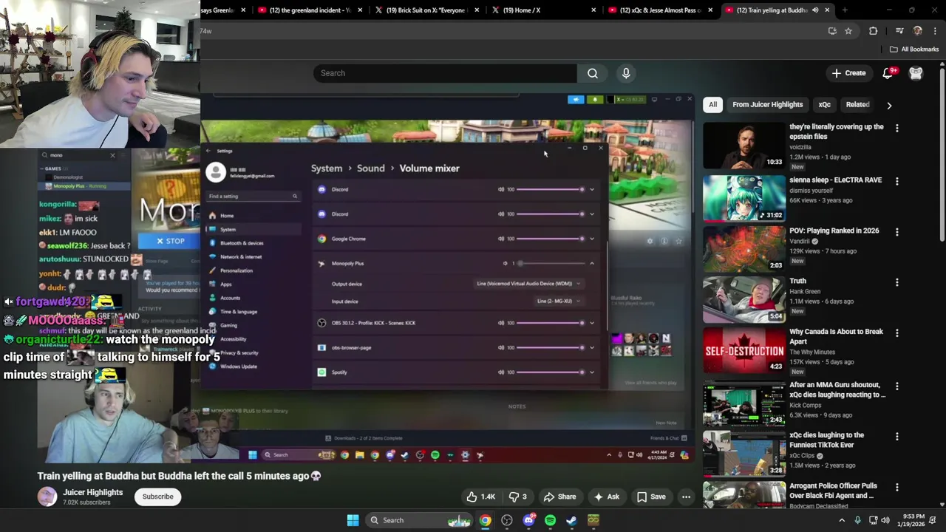Screen dimensions: 946x532
Task: Open the YouTube account avatar menu
Action: pyautogui.click(x=916, y=73)
